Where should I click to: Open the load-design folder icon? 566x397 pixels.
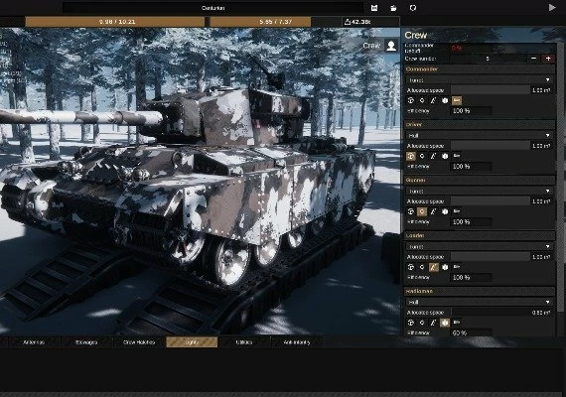[x=393, y=8]
